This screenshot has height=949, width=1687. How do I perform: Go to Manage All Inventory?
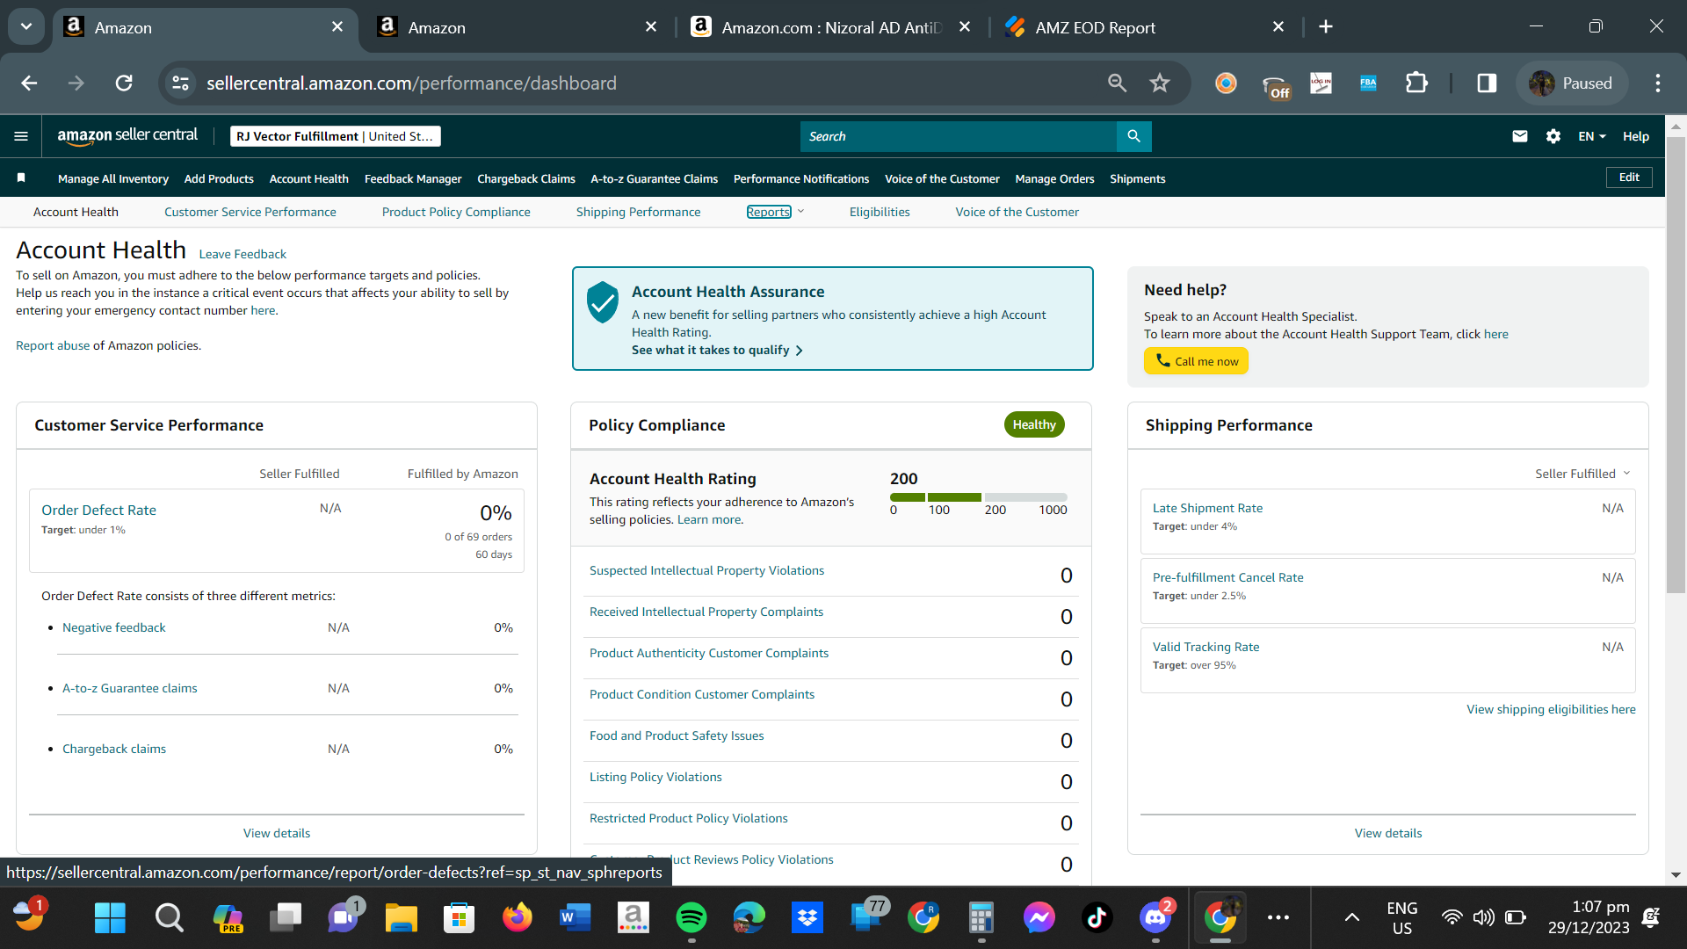point(113,178)
